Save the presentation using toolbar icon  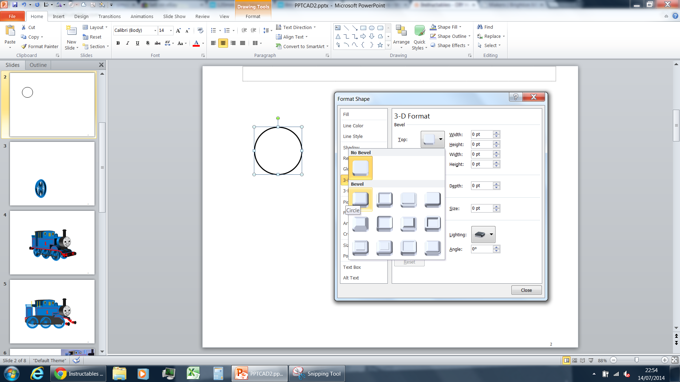coord(15,5)
